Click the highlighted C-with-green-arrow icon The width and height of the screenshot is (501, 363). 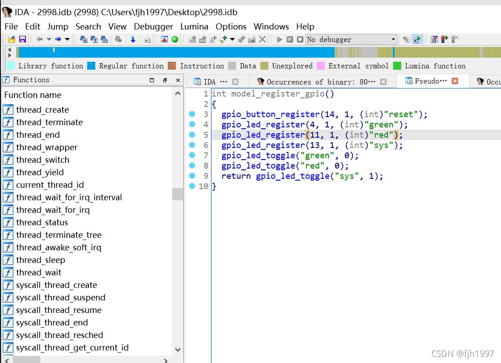417,39
